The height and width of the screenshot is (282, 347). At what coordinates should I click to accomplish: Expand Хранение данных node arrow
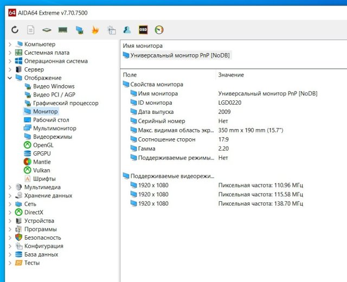[10, 196]
